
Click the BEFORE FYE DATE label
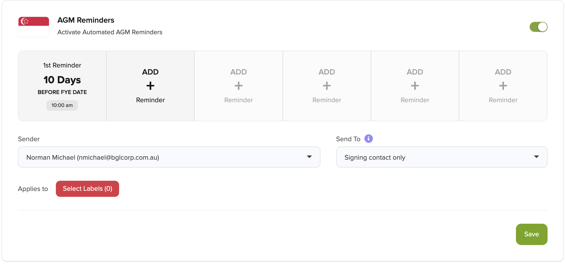click(62, 92)
